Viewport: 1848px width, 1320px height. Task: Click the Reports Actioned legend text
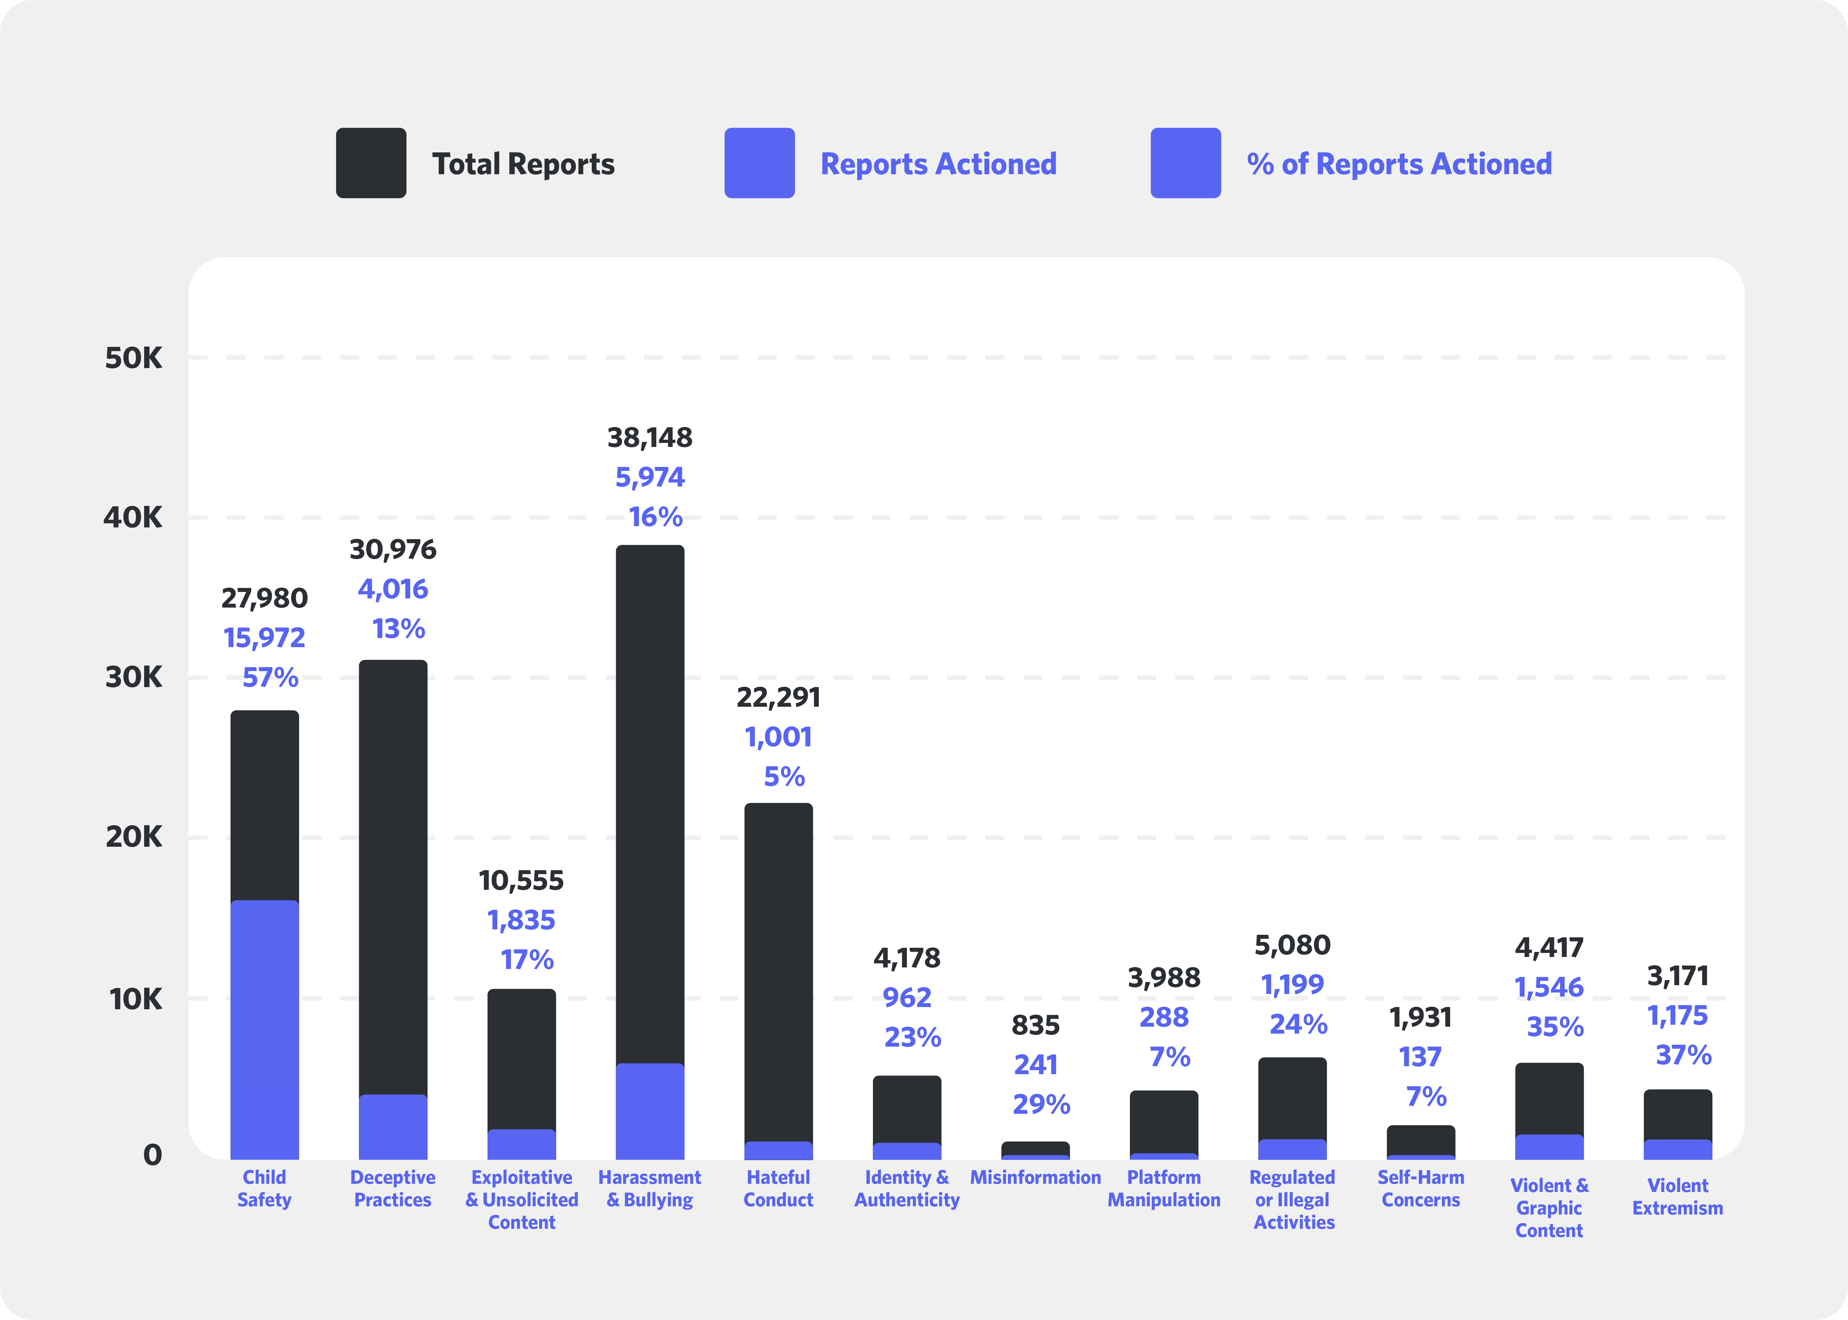coord(938,164)
